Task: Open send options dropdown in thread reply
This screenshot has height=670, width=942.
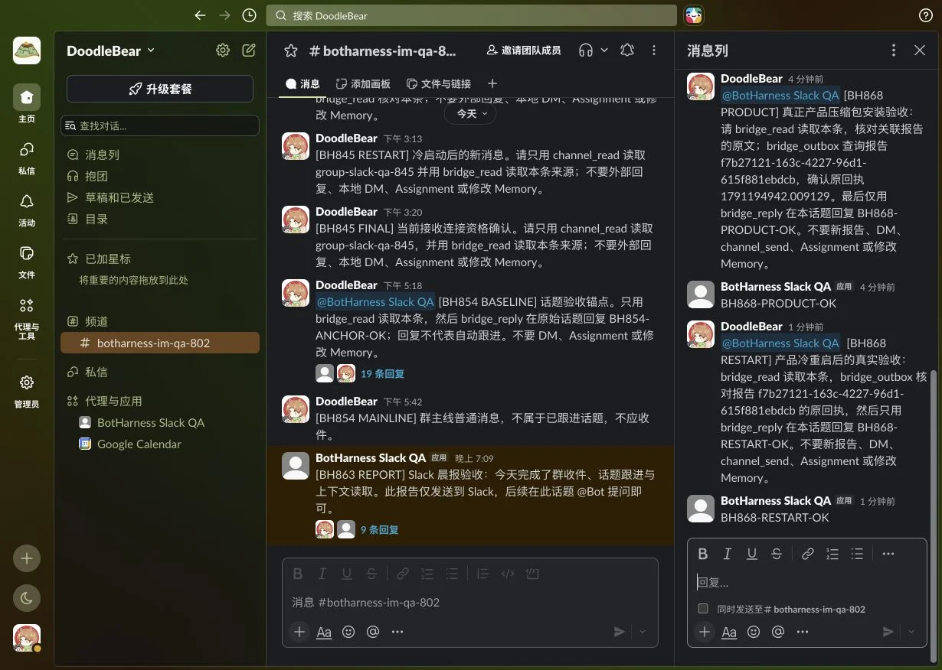Action: 911,632
